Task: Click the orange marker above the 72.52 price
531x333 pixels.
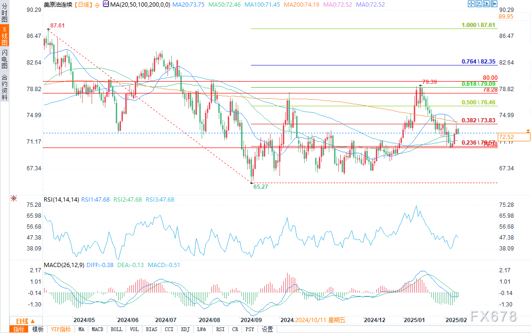Action: (x=528, y=130)
